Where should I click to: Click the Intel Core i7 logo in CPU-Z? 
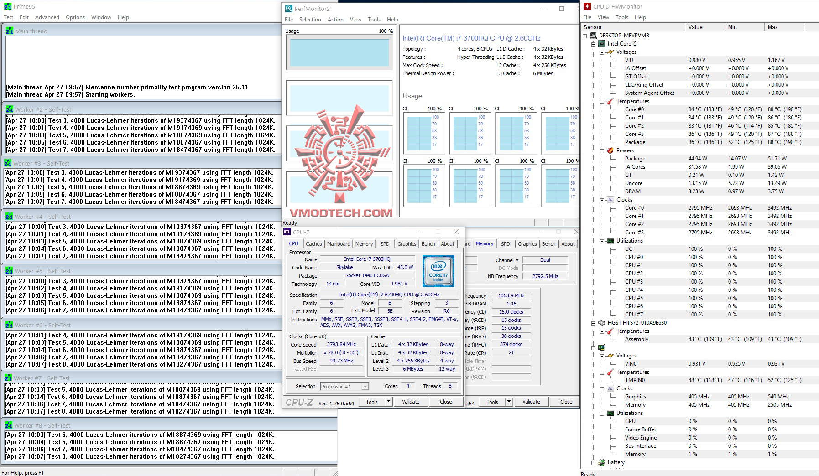438,271
